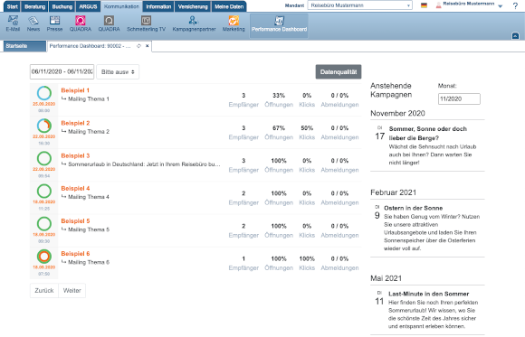The height and width of the screenshot is (337, 525).
Task: Click the Beispiel 4 donut chart icon
Action: click(x=43, y=191)
